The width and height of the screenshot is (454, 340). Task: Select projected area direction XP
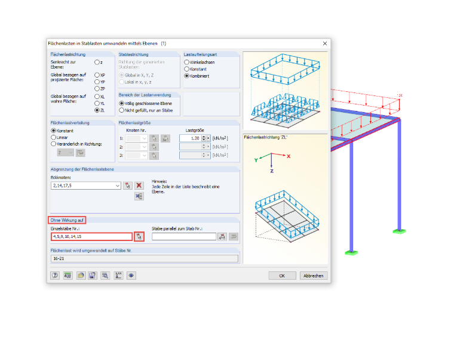coord(97,75)
